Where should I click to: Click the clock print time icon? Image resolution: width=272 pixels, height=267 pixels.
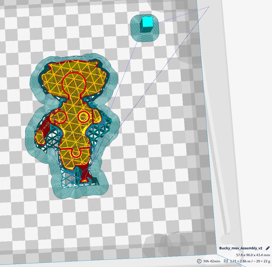point(199,261)
